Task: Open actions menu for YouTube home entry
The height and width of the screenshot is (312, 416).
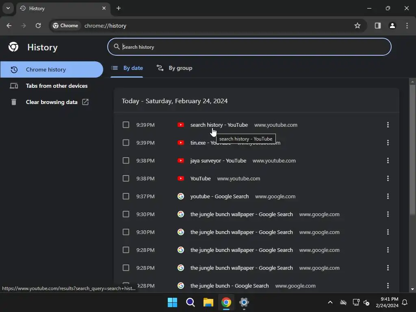Action: point(388,178)
